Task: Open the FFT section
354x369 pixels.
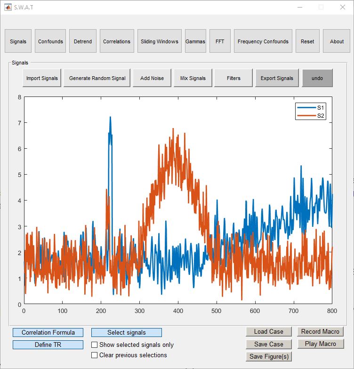Action: (x=220, y=41)
